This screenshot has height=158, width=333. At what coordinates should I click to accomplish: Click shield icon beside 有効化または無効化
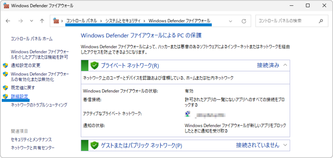click(5, 74)
